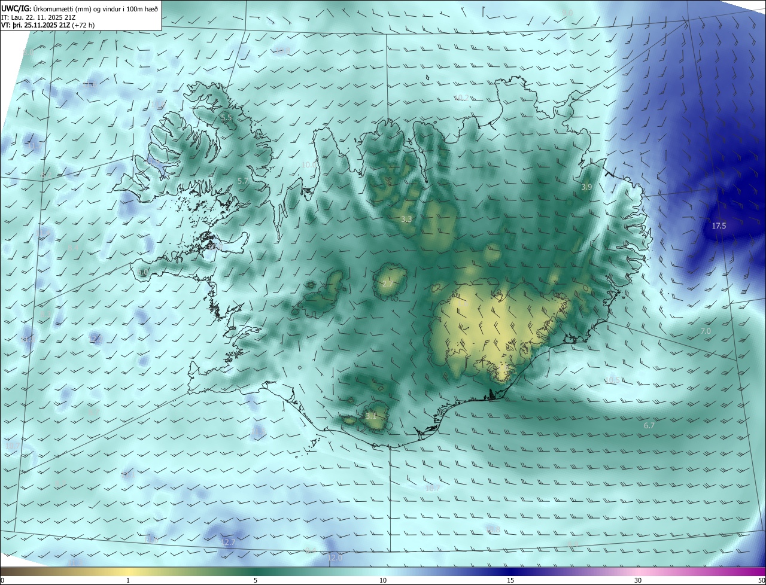The height and width of the screenshot is (585, 766).
Task: Click the 1 label on the color scale
Action: pos(128,580)
